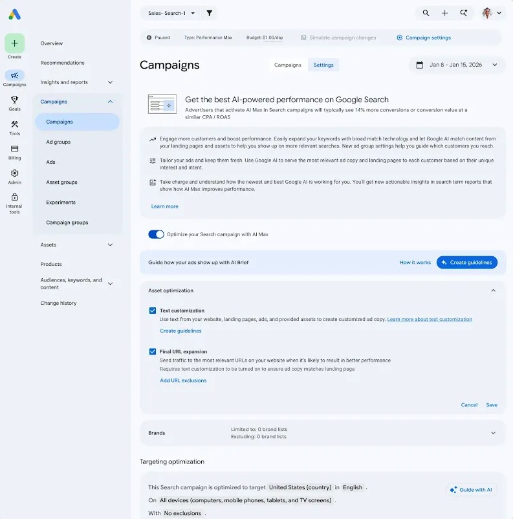Collapse Campaigns sidebar section

(x=110, y=102)
